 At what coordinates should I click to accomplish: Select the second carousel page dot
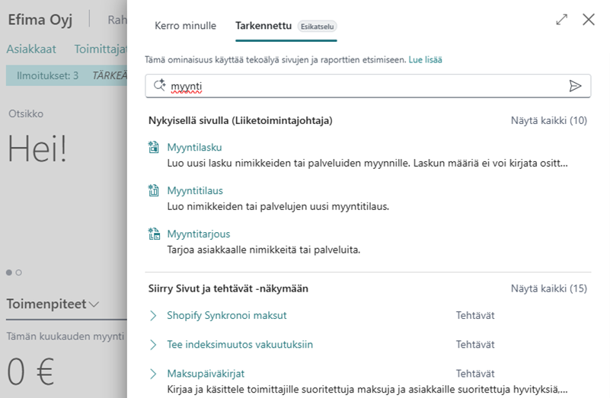(x=19, y=272)
